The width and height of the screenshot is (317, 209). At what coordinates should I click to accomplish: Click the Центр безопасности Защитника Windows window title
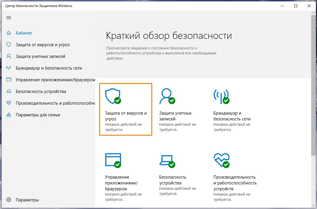pyautogui.click(x=39, y=6)
